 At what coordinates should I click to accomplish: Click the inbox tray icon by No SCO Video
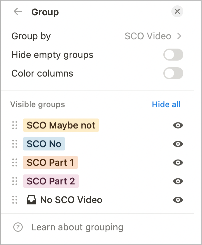click(x=31, y=200)
